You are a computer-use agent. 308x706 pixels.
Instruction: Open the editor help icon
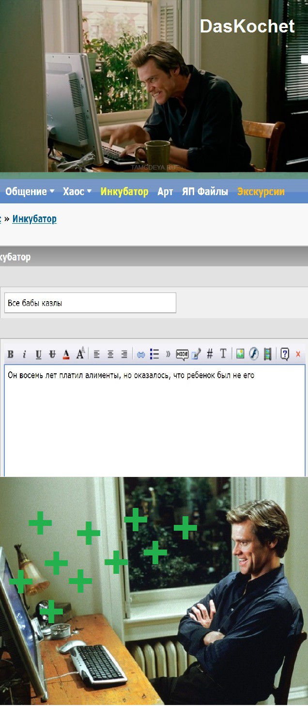pyautogui.click(x=285, y=354)
